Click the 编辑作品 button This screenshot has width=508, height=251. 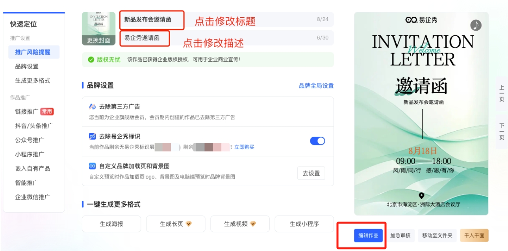[368, 235]
